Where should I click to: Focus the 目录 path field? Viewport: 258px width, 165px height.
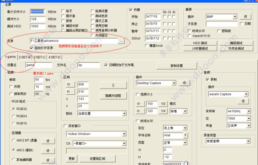click(x=74, y=41)
